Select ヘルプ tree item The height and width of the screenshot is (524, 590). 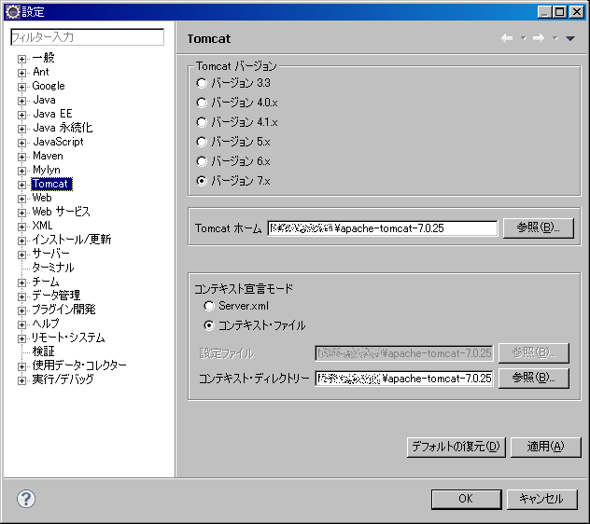pos(46,324)
